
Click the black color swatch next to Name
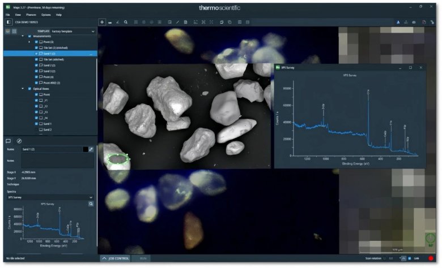(84, 149)
